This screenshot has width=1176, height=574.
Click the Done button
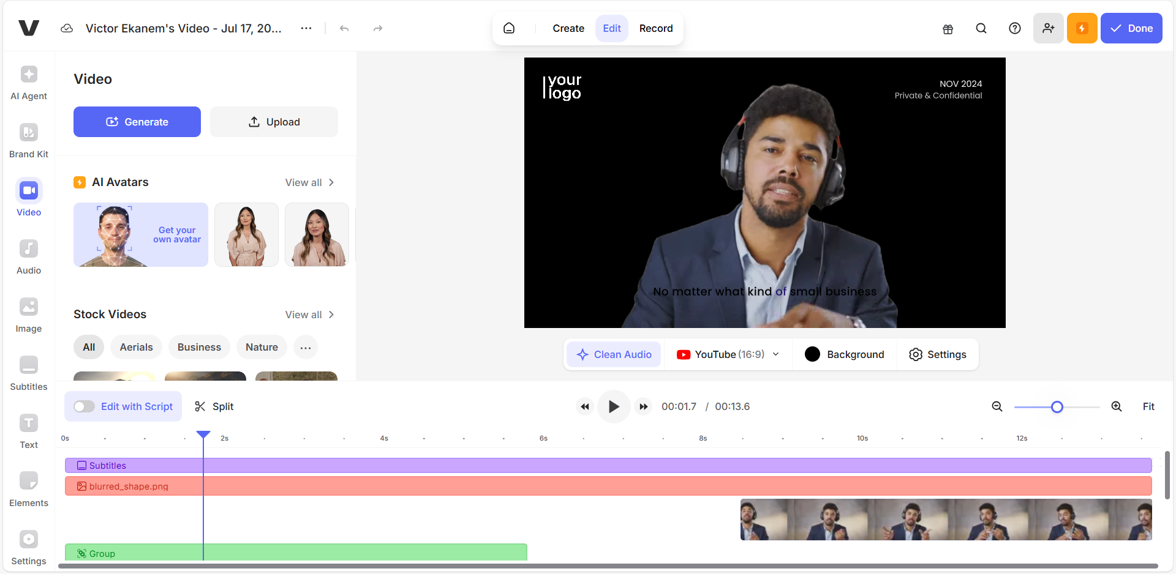1131,28
